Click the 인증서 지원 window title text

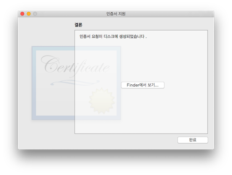116,14
